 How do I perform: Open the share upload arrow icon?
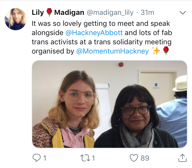(183, 158)
